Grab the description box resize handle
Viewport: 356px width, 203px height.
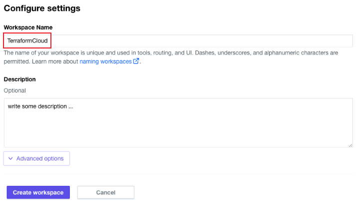coord(351,145)
